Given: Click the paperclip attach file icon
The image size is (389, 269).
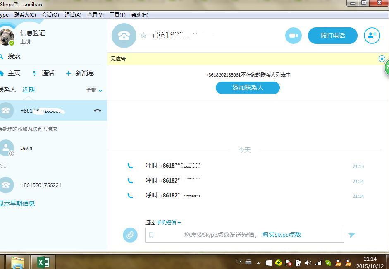Looking at the screenshot, I should coord(130,235).
